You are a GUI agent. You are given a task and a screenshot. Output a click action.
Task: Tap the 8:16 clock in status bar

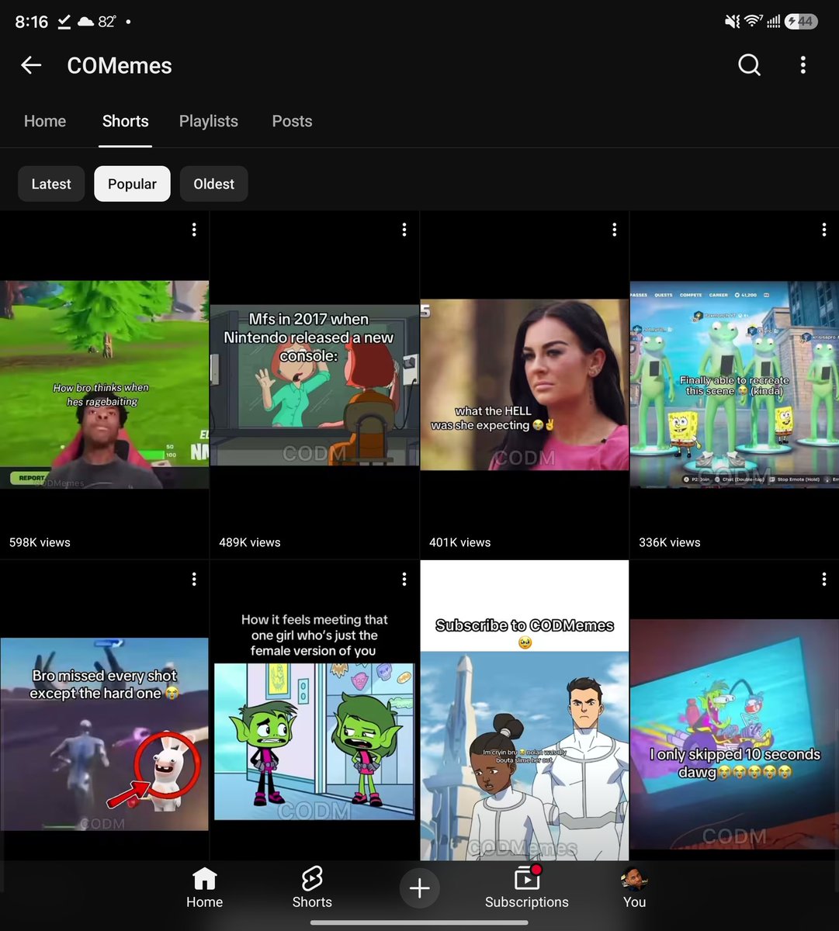point(32,22)
